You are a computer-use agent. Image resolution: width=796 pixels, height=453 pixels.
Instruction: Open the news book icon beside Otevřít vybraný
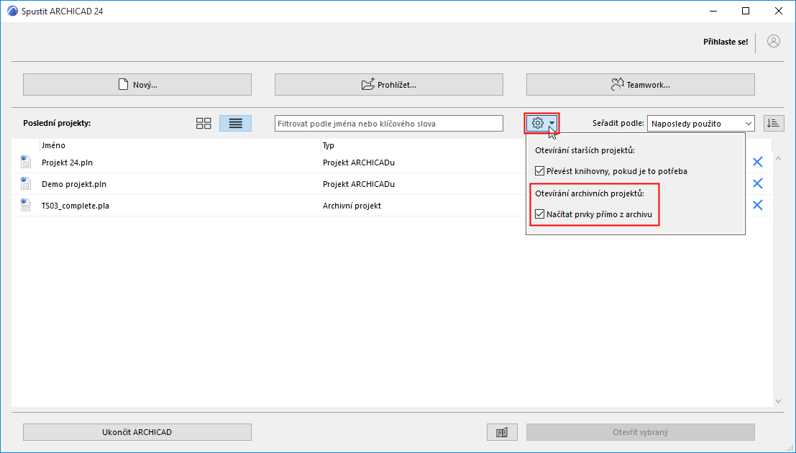[503, 431]
